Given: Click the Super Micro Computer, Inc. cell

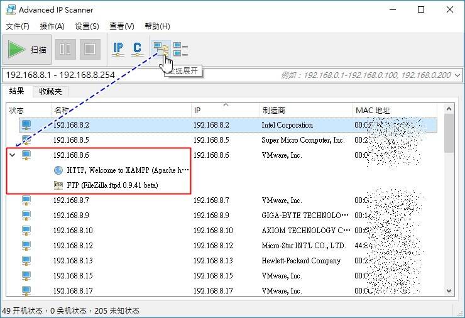Looking at the screenshot, I should [x=303, y=140].
